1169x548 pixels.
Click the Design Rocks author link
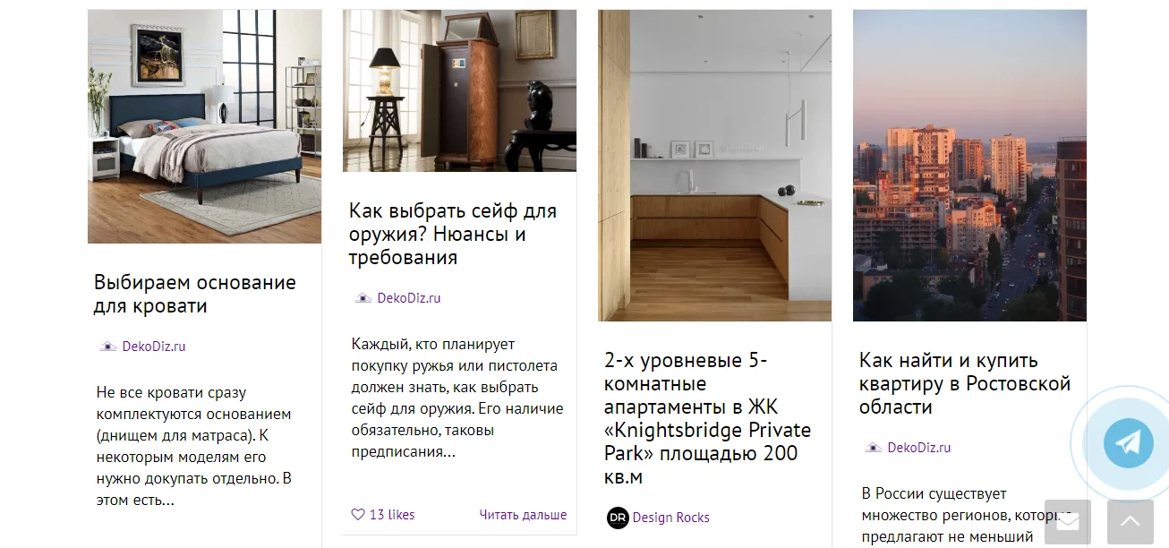tap(671, 518)
